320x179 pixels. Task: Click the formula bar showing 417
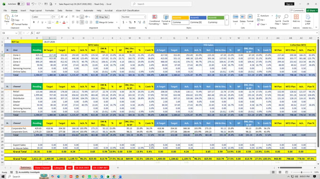(176, 33)
